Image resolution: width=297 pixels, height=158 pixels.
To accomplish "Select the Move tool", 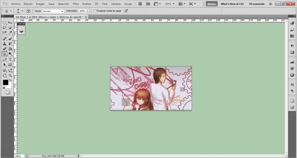I will (x=10, y=23).
